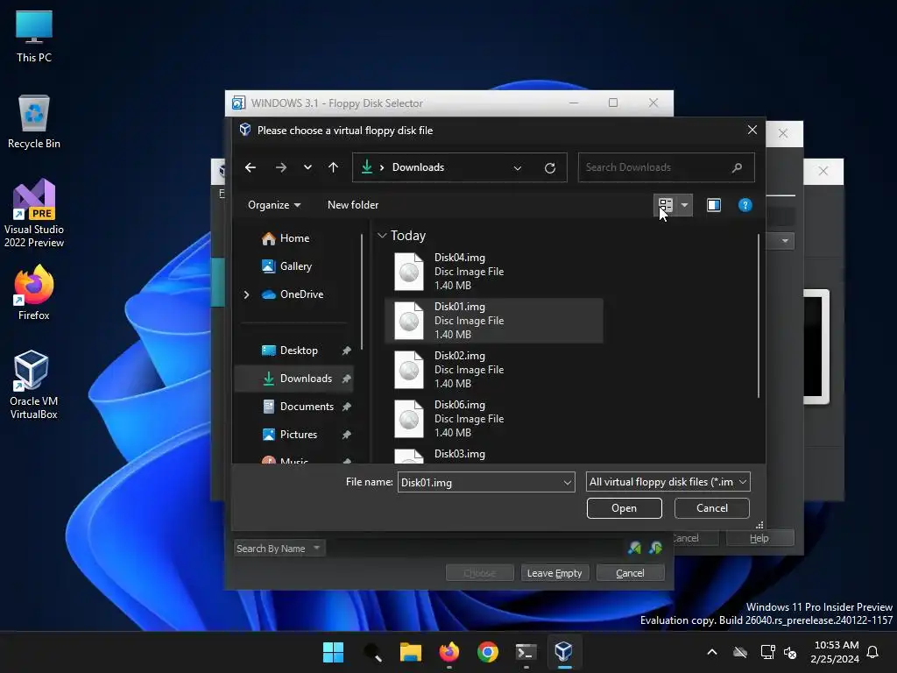This screenshot has height=673, width=897.
Task: Click pin icon next to Pictures
Action: (346, 435)
